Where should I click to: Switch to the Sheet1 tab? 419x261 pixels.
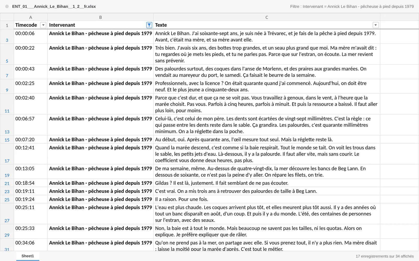28,256
